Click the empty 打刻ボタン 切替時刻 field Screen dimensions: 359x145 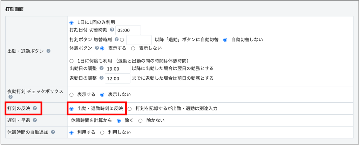click(139, 39)
